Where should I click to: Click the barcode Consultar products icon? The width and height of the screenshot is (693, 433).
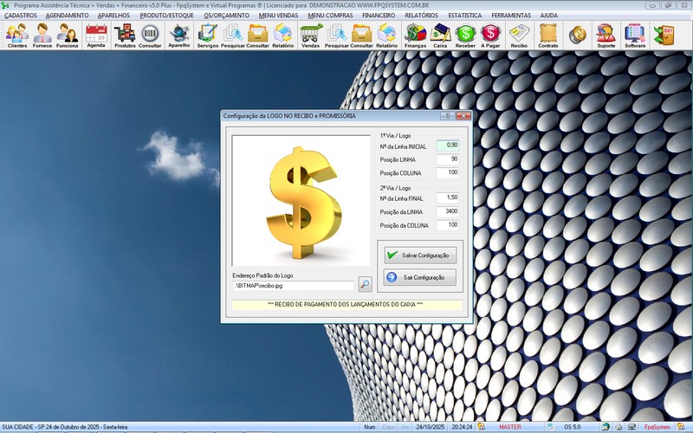coord(150,36)
